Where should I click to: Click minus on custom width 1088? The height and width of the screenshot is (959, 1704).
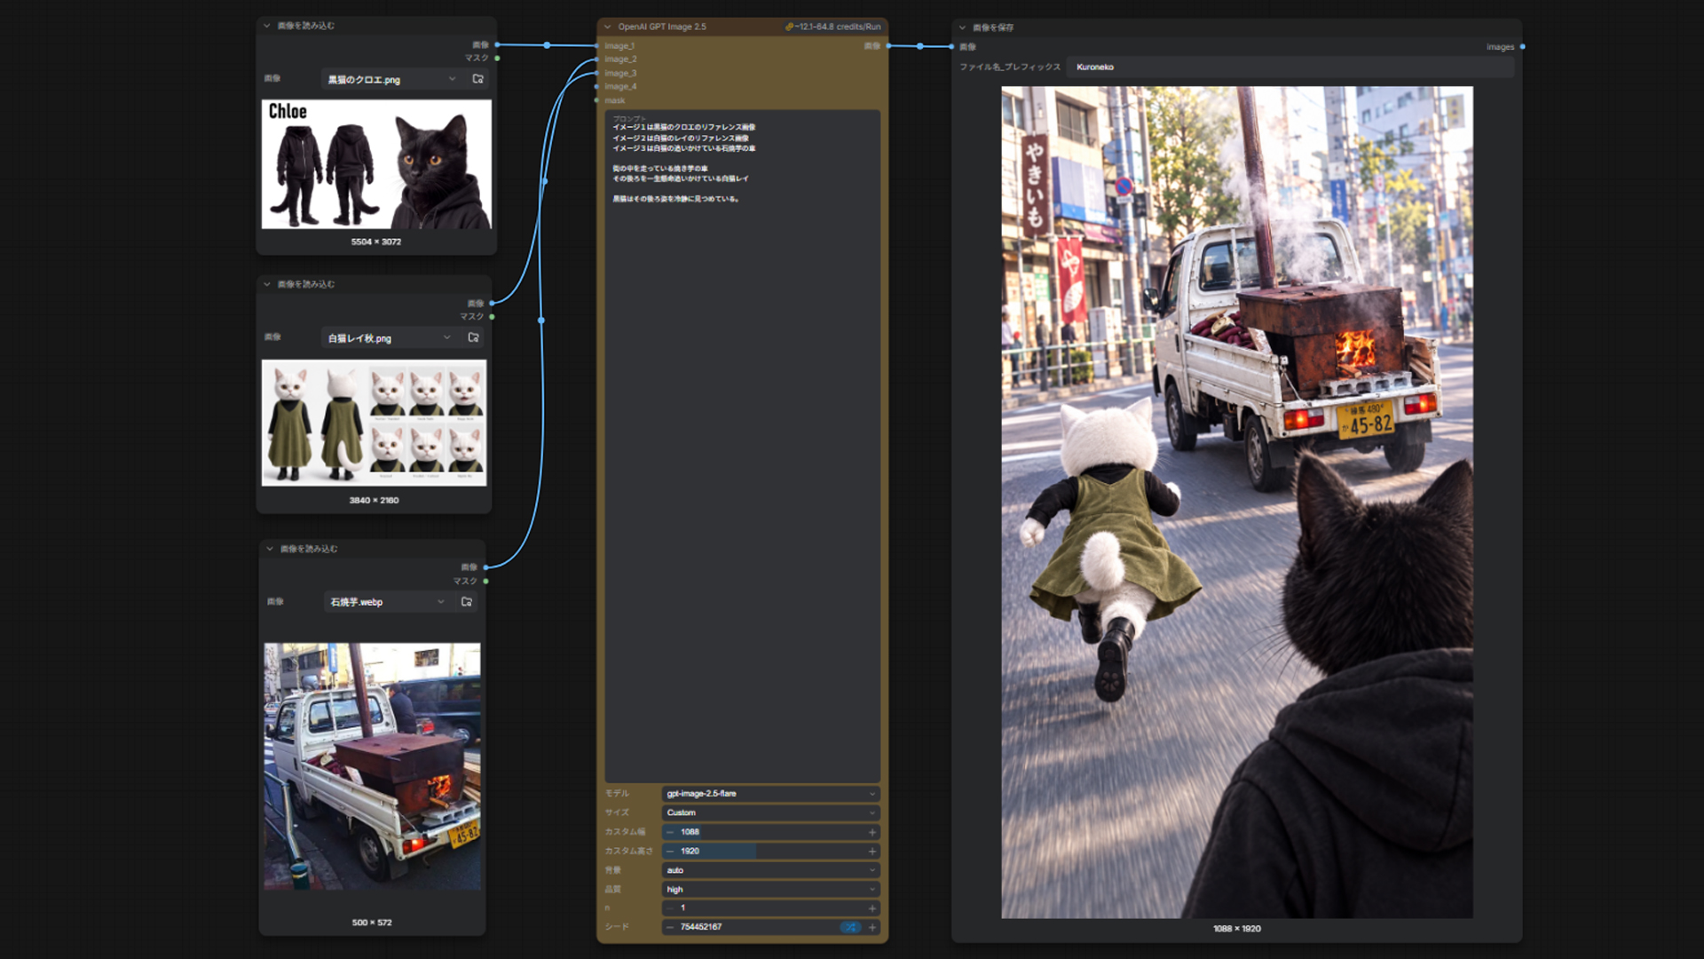[x=670, y=832]
